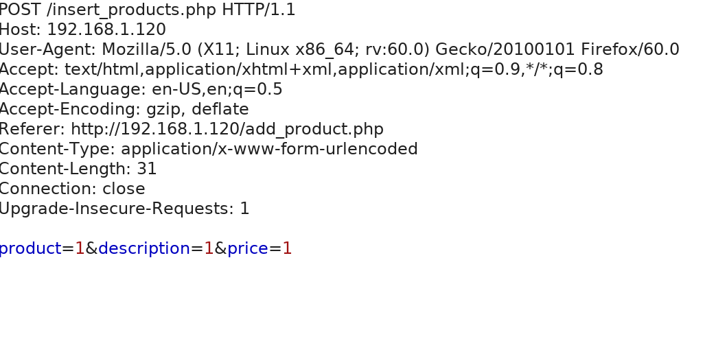Click the description parameter value 1
The width and height of the screenshot is (727, 354).
[209, 249]
